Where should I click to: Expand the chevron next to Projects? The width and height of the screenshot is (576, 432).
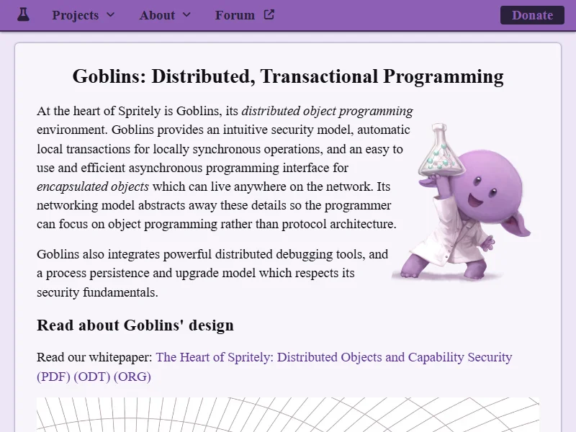(110, 15)
